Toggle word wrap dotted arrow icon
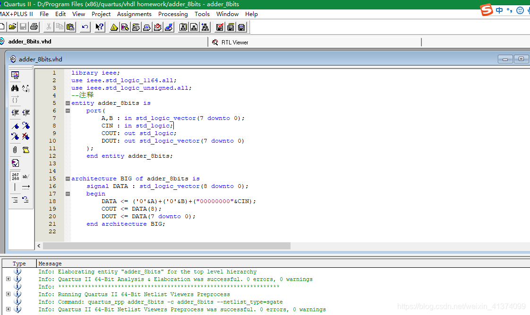 pos(26,187)
